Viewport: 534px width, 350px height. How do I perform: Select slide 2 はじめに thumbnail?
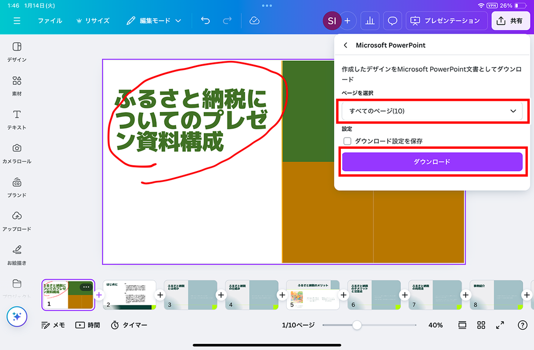pos(129,295)
